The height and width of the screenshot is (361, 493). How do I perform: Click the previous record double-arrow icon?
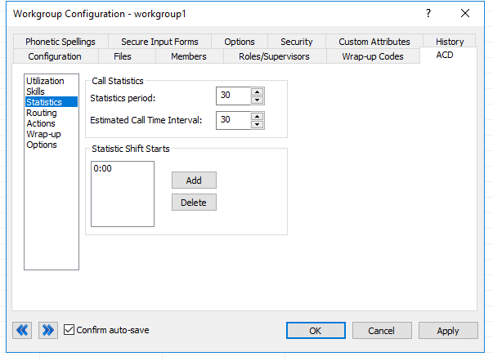tap(22, 330)
